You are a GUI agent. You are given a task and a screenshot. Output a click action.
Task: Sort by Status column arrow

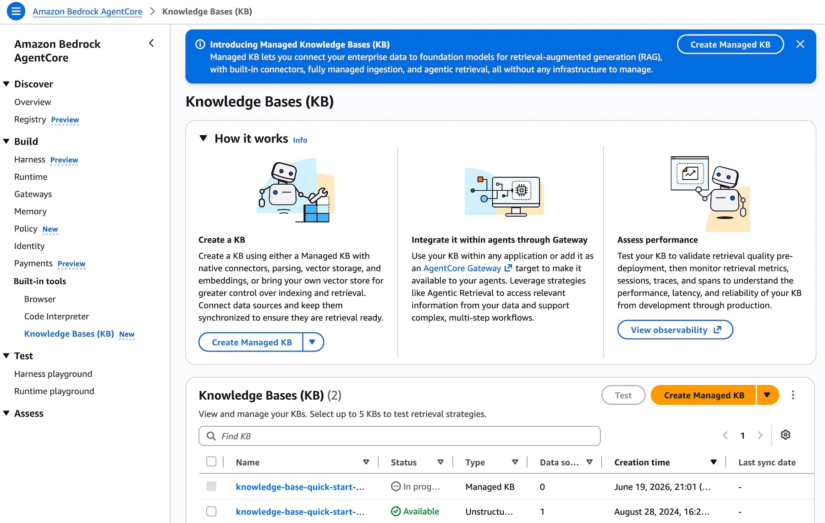tap(440, 462)
